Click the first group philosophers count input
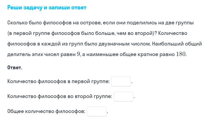The image size is (212, 125). click(x=121, y=82)
